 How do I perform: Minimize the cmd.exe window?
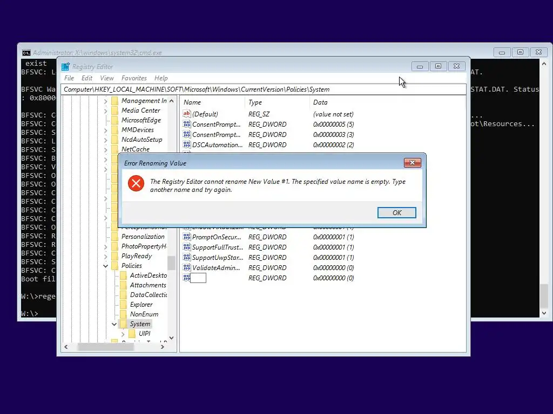[502, 52]
